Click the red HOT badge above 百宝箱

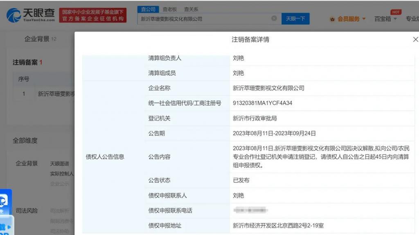396,12
